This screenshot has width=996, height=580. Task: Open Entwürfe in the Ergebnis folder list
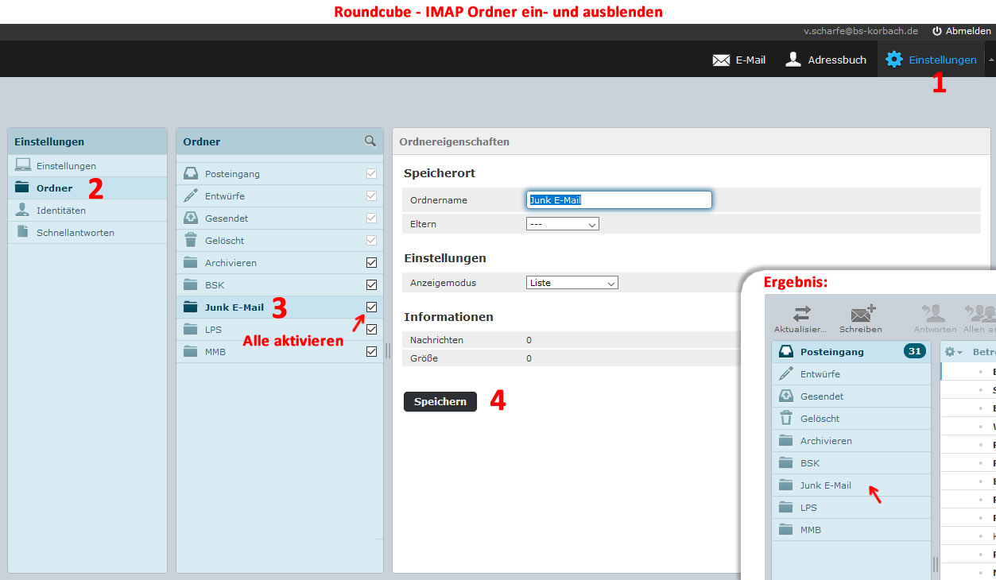(851, 374)
